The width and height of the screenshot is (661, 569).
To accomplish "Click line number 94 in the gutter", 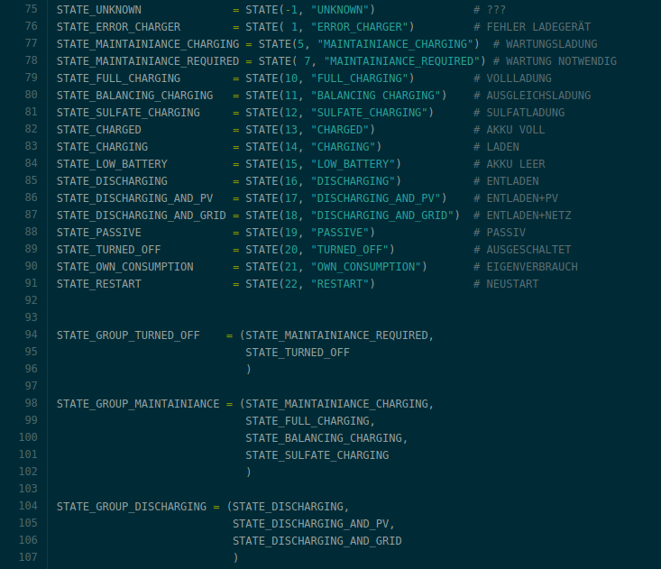I will coord(31,335).
